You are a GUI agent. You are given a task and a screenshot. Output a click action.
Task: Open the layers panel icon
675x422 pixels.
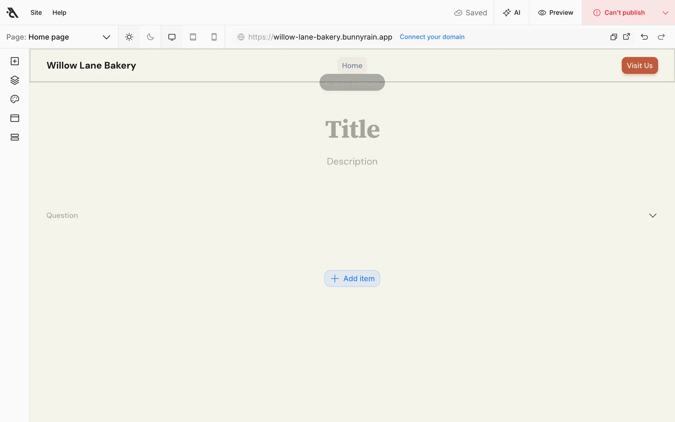coord(15,80)
